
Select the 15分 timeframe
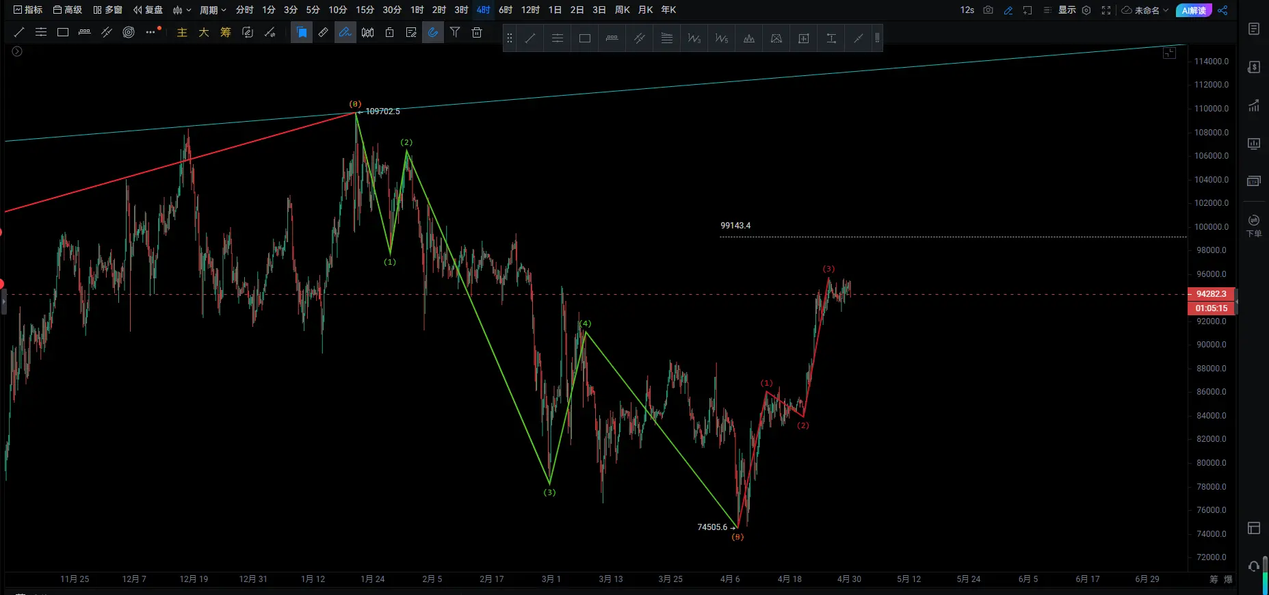coord(365,10)
